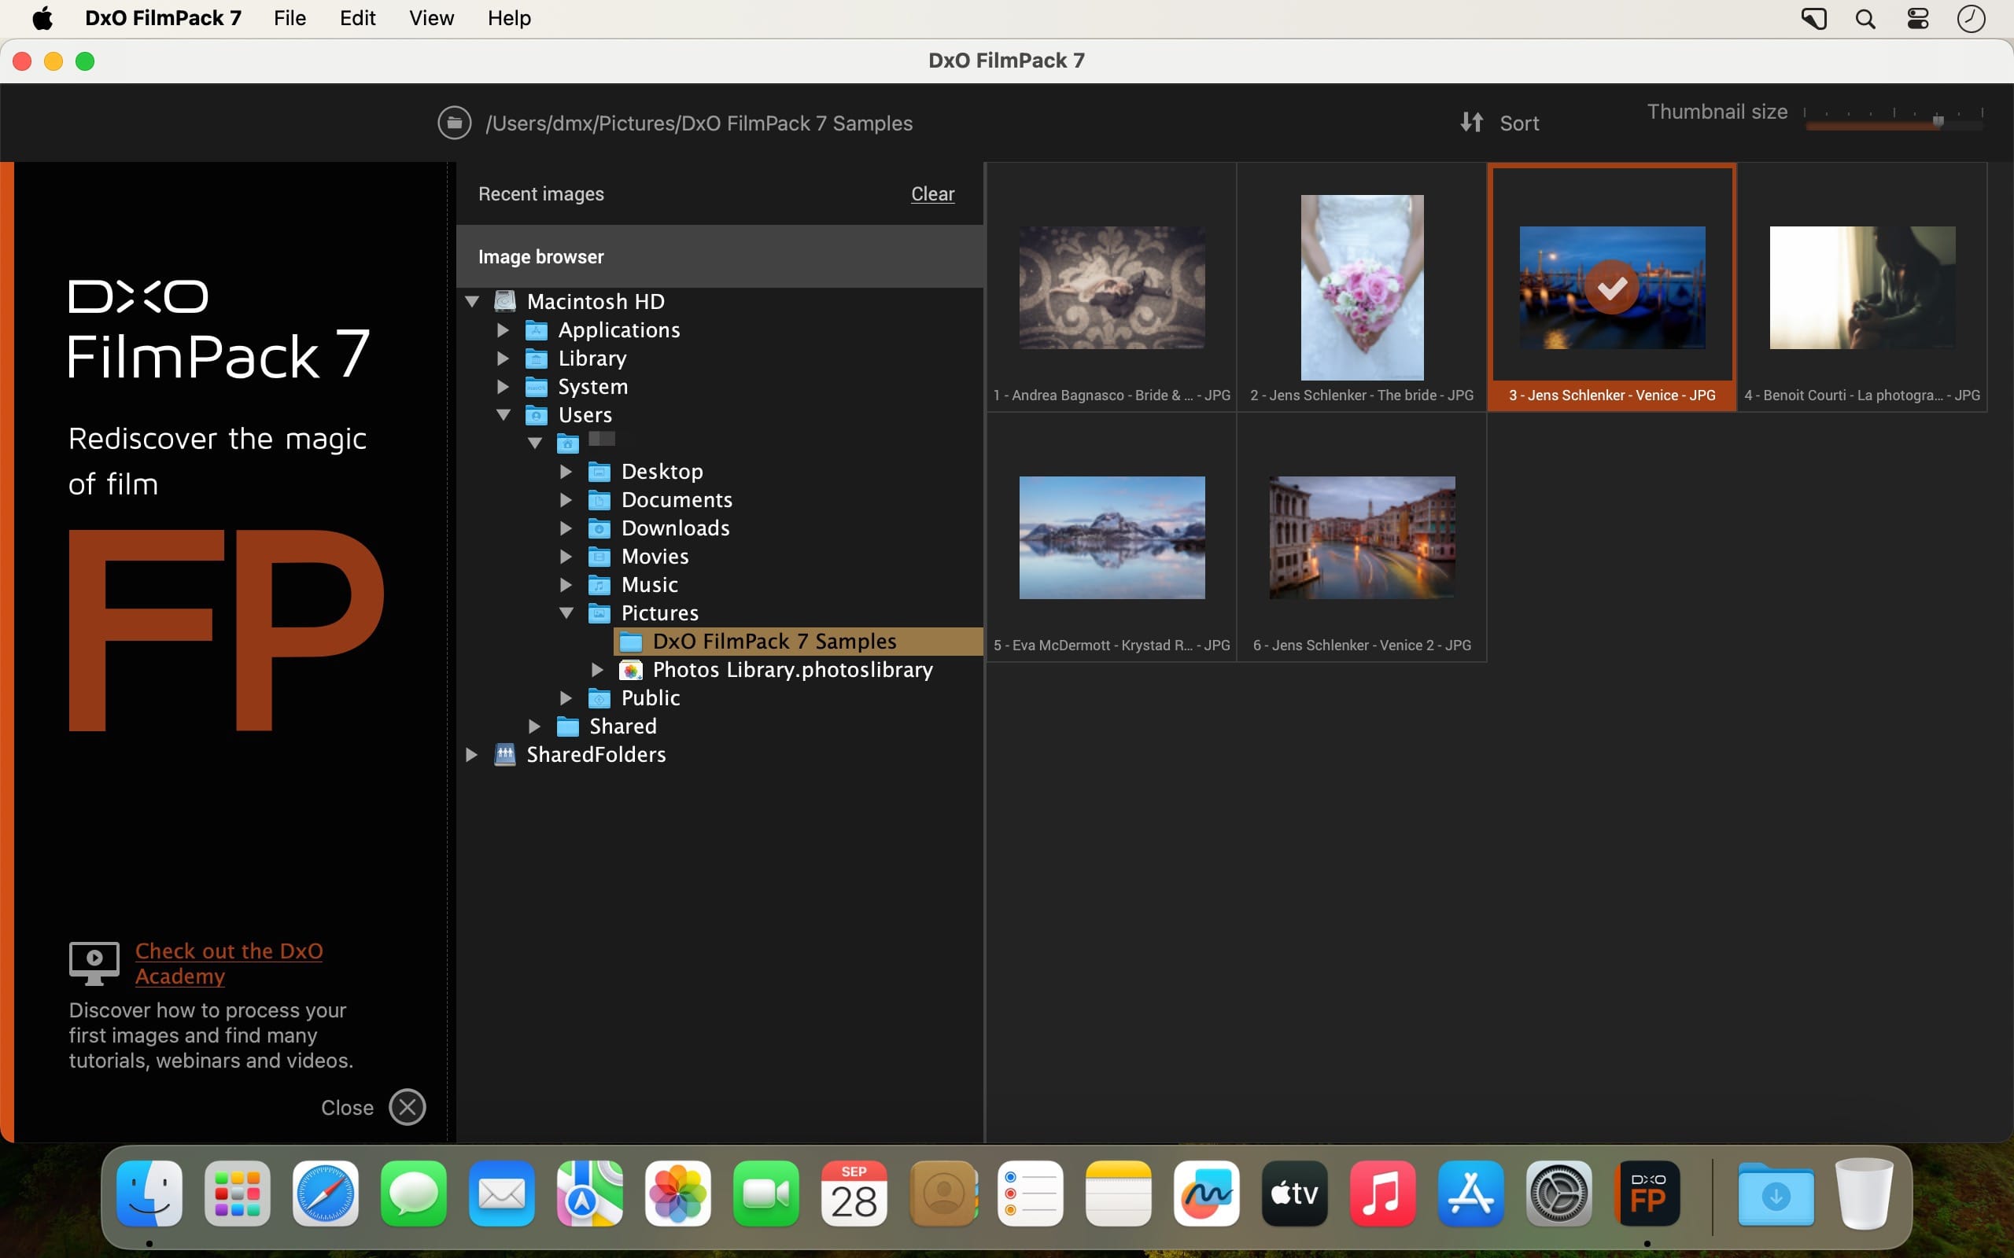Screen dimensions: 2014x1258
Task: Clear the recent images list
Action: (932, 194)
